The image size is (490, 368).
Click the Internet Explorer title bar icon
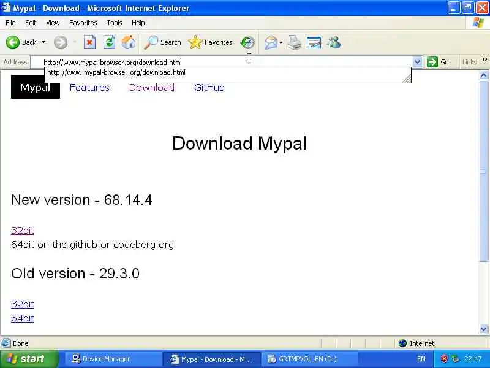pyautogui.click(x=6, y=7)
